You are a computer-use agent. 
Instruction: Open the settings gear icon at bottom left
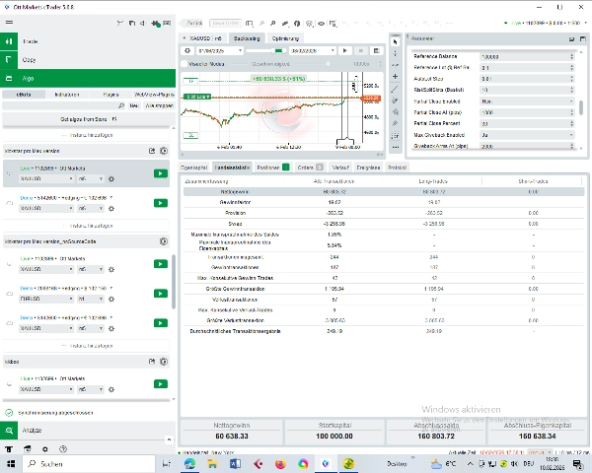[x=45, y=449]
